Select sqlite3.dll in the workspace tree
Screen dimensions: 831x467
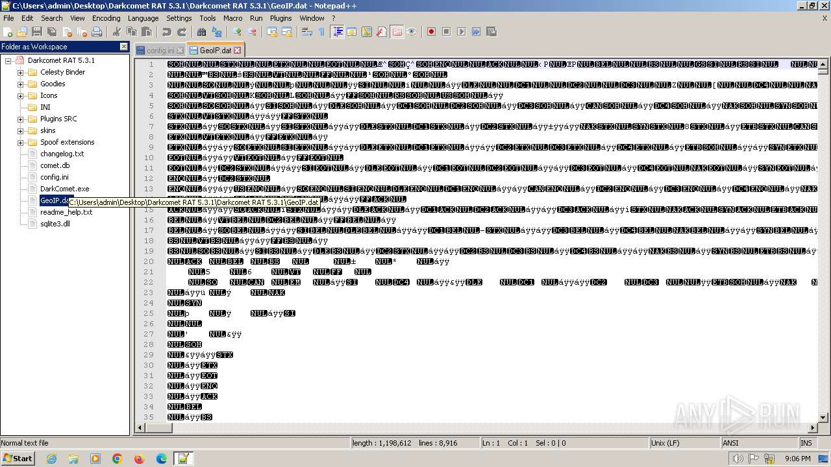55,224
